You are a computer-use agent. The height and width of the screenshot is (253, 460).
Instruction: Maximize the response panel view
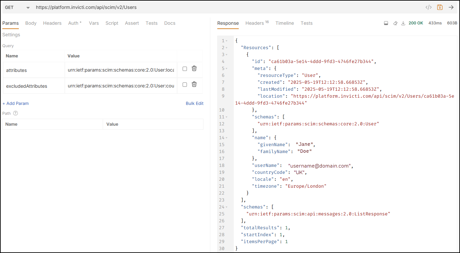(x=386, y=23)
